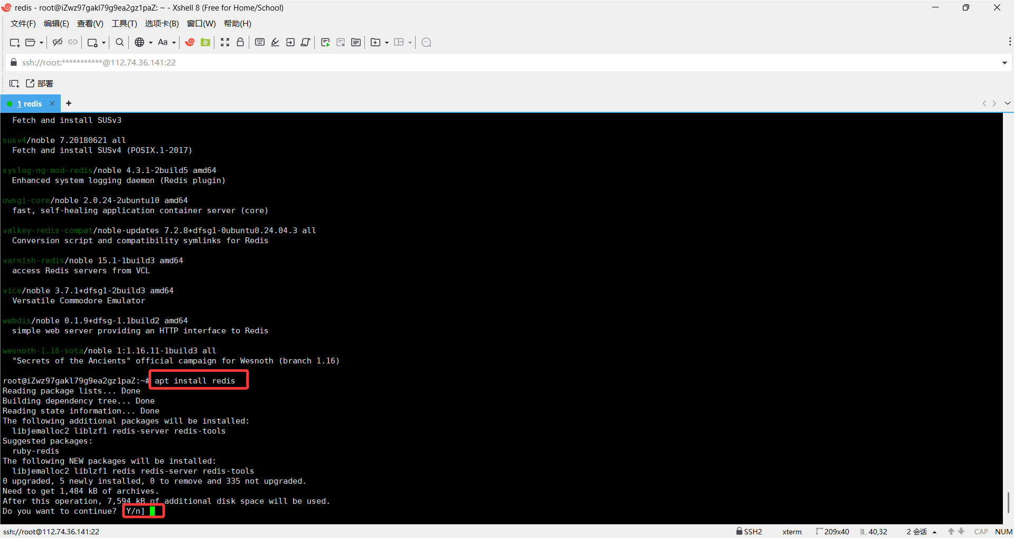Open the 选项卡(B) menu

(x=162, y=24)
